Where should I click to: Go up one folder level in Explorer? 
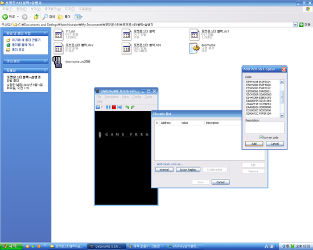click(x=36, y=17)
